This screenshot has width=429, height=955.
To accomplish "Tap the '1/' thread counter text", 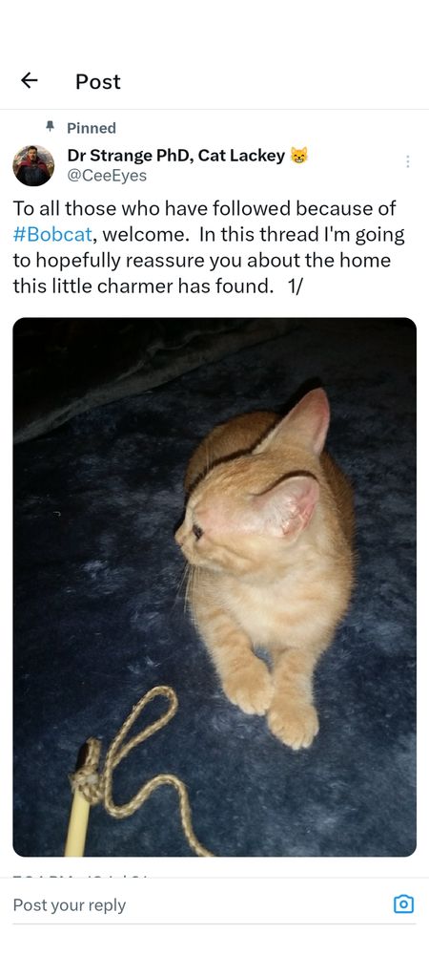I will coord(296,286).
